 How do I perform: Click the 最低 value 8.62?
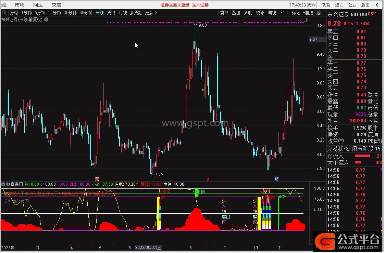pos(361,108)
